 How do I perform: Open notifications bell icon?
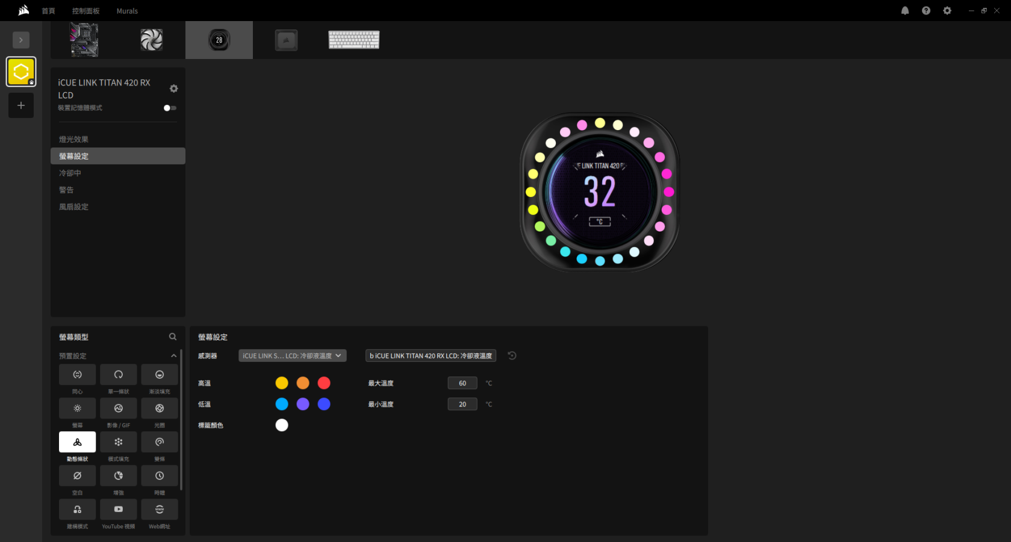[x=905, y=11]
